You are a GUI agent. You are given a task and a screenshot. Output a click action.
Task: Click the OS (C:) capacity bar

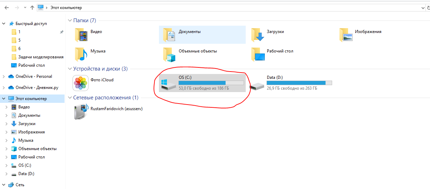(x=211, y=83)
